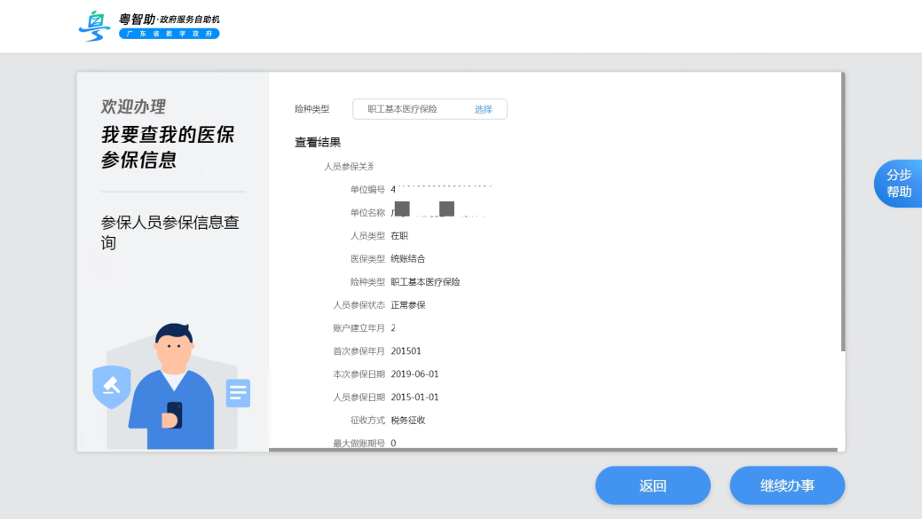The height and width of the screenshot is (519, 922).
Task: Click the blue document icon beside the avatar
Action: point(237,392)
